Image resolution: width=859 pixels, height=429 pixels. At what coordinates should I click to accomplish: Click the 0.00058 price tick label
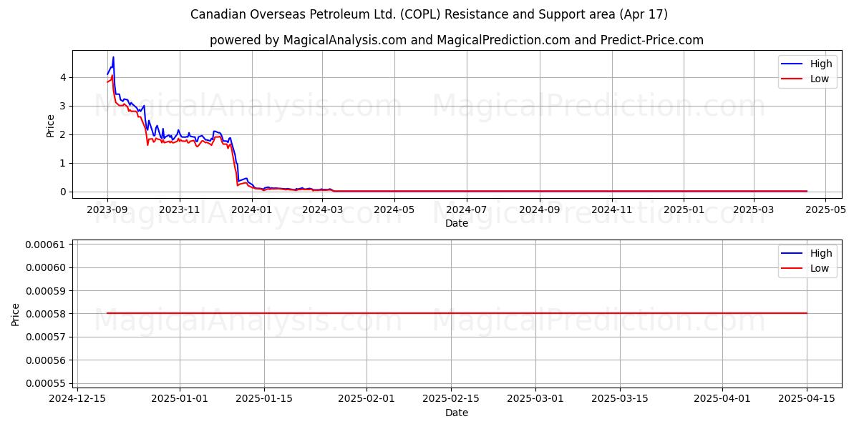(45, 313)
